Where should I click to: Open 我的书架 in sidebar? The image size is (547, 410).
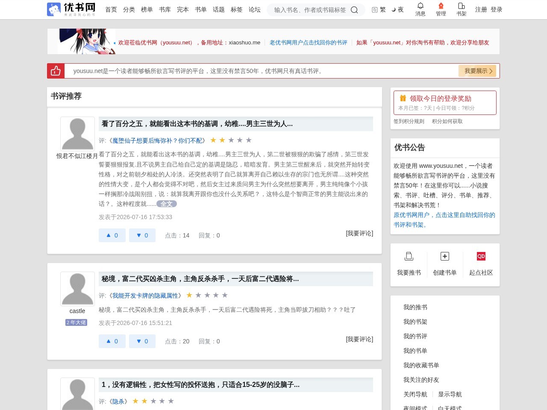415,322
